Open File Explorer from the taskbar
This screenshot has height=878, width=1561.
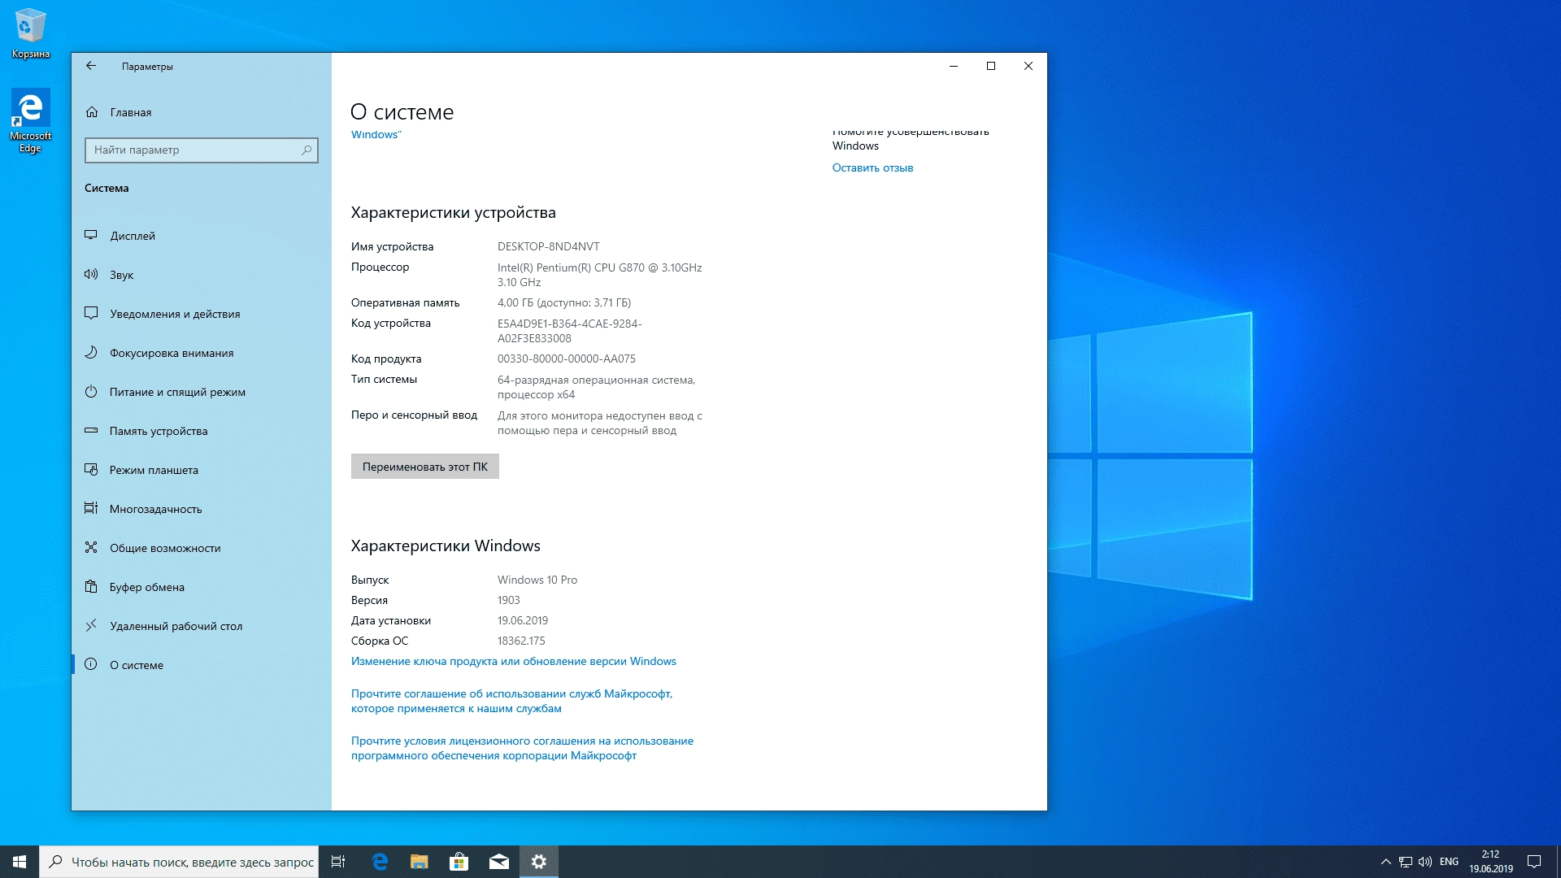coord(420,862)
